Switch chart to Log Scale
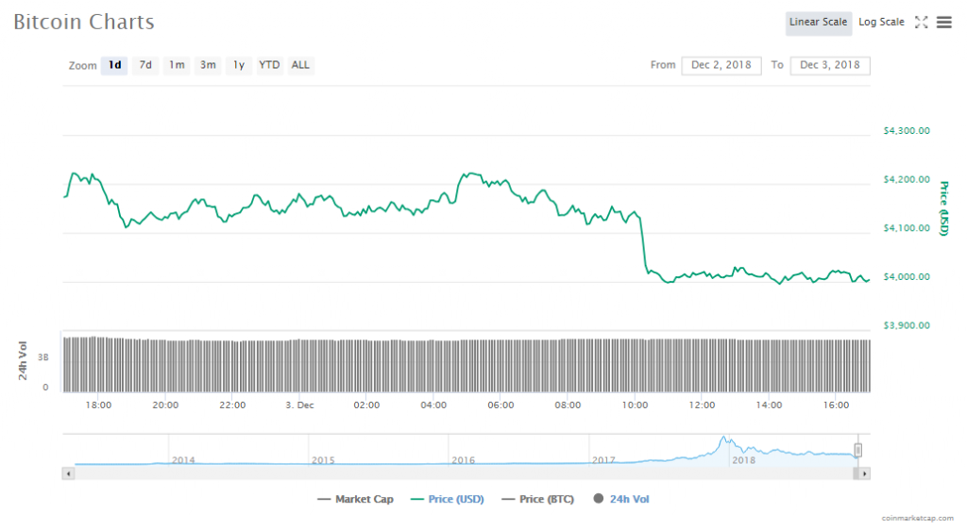 (881, 23)
